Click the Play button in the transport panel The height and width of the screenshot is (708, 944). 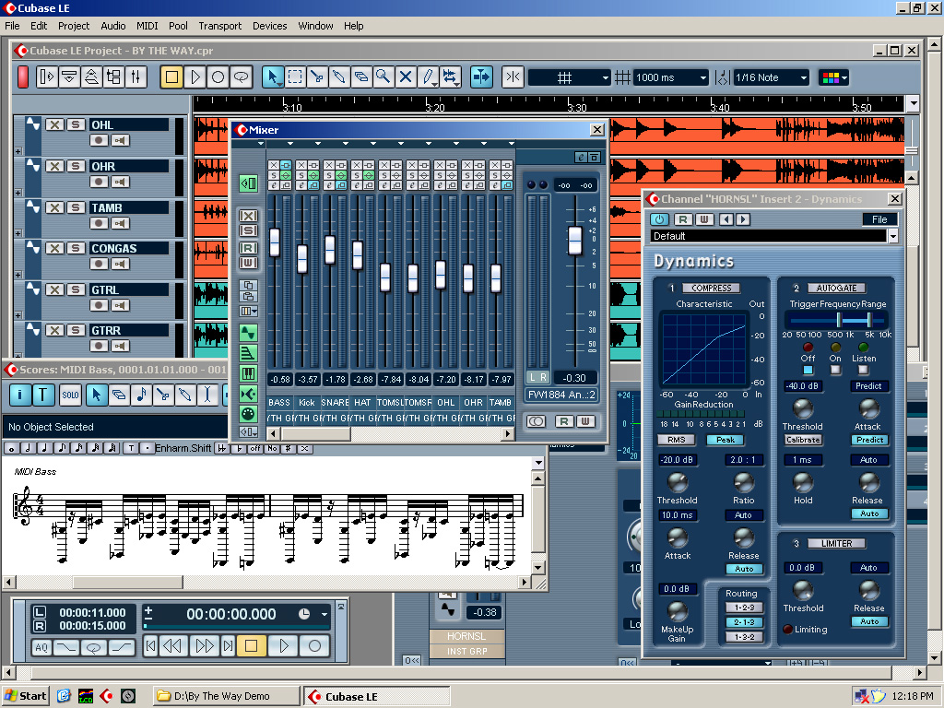[x=285, y=646]
